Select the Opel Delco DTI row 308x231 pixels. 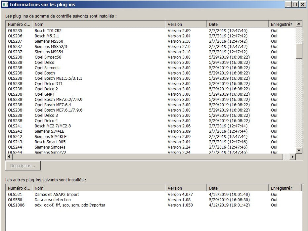[151, 84]
